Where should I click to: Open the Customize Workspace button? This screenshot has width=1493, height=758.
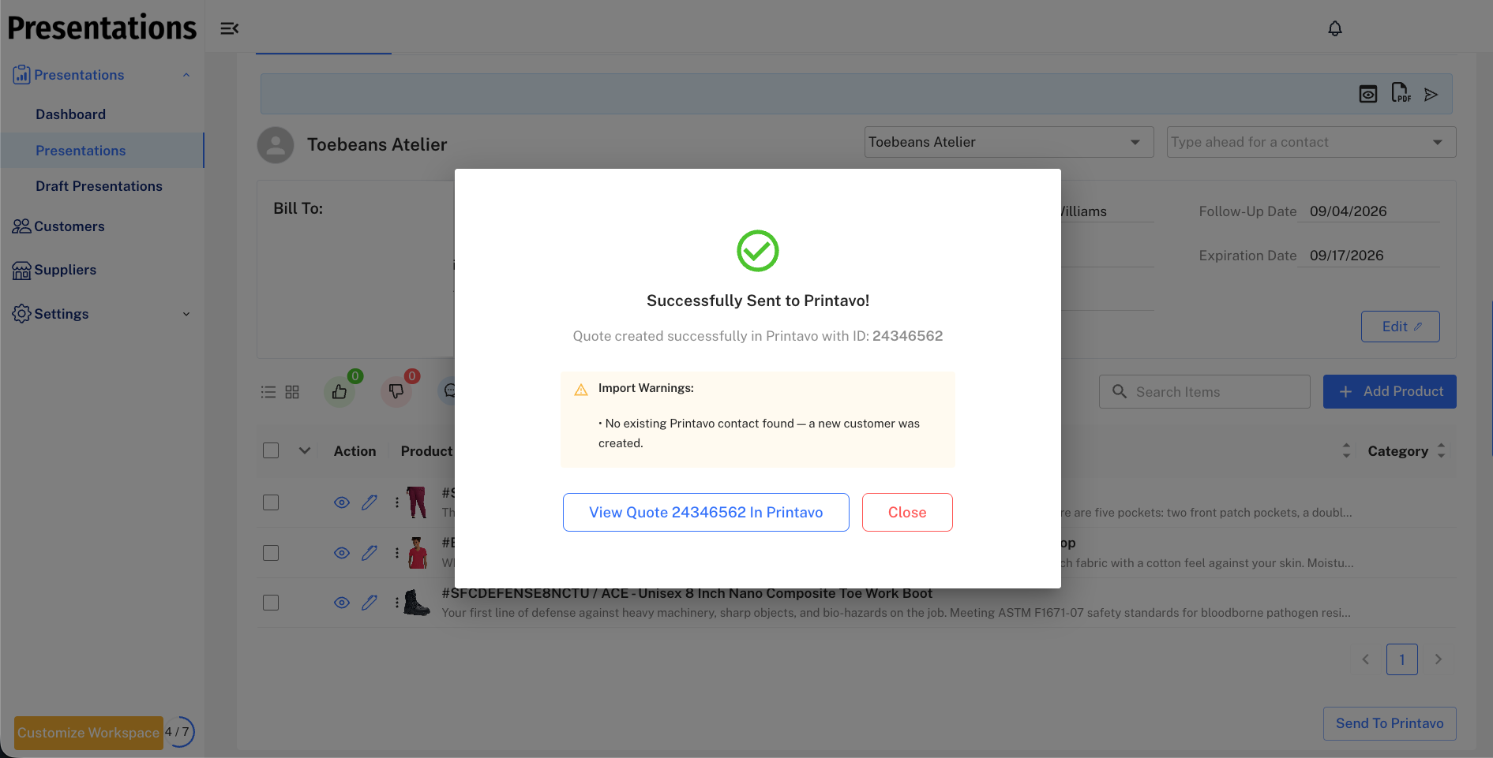click(88, 733)
